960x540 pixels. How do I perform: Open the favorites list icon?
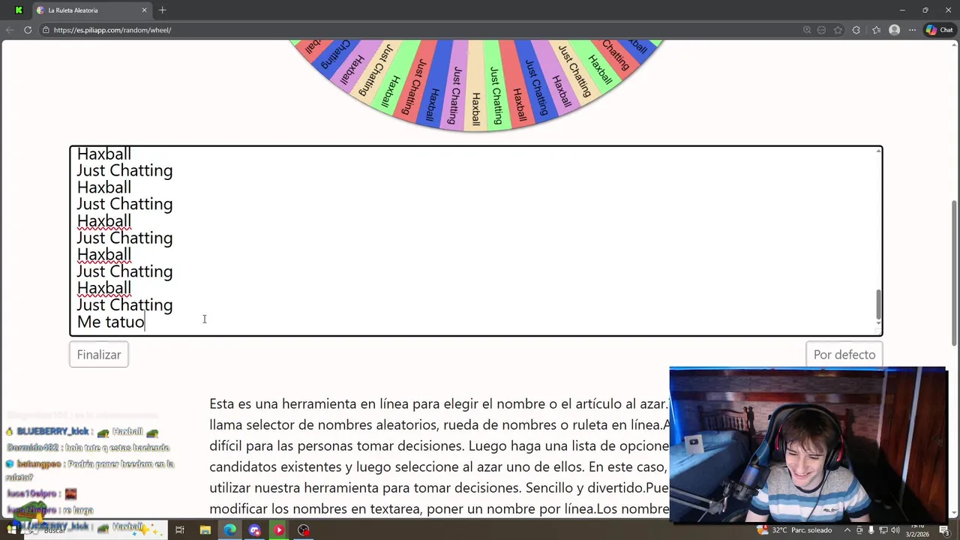(x=876, y=30)
